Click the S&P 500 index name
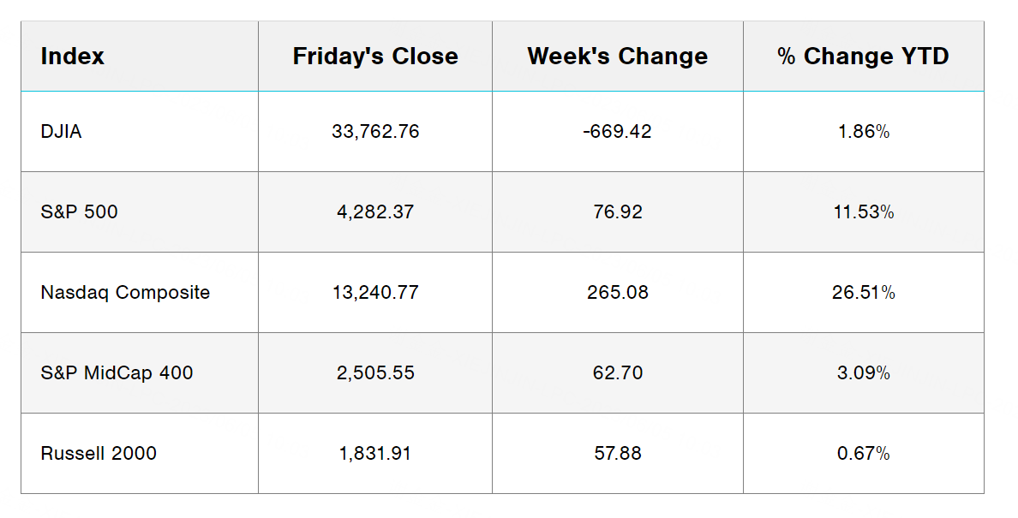 [x=80, y=212]
